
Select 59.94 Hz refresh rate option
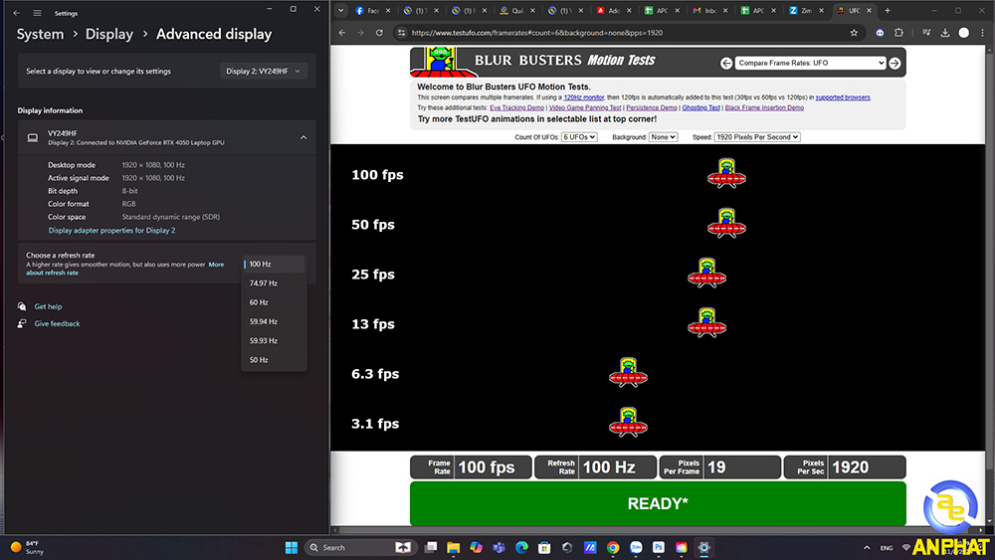(x=275, y=321)
